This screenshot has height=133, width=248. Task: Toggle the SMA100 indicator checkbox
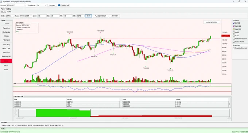[234, 26]
